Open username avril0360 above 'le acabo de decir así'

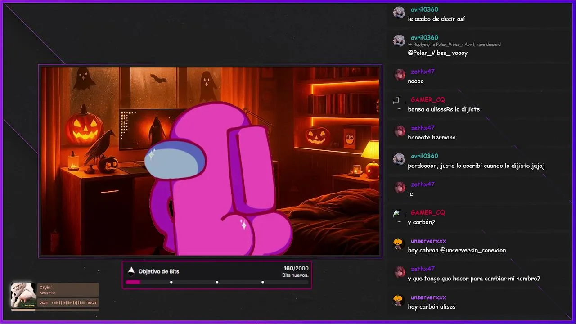click(424, 9)
